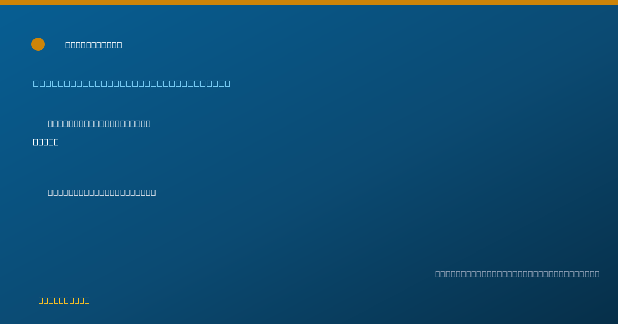Click the orange circle logo icon
618x324 pixels.
(x=38, y=44)
